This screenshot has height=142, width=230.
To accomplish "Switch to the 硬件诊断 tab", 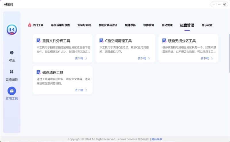I will [x=130, y=25].
